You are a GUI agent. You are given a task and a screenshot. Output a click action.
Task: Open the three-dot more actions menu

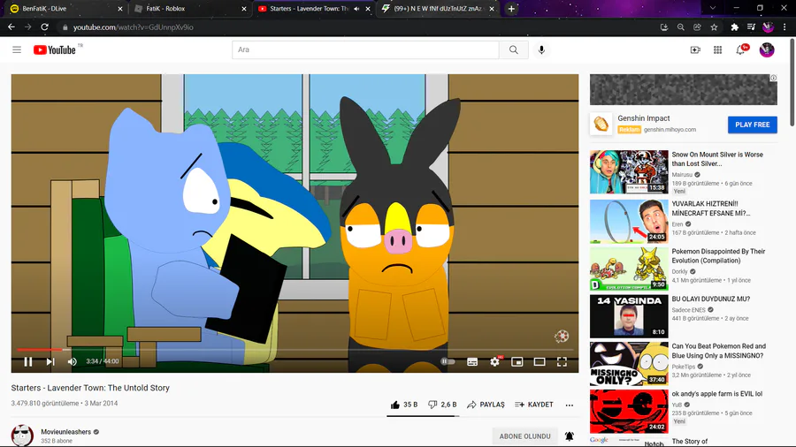pyautogui.click(x=569, y=405)
